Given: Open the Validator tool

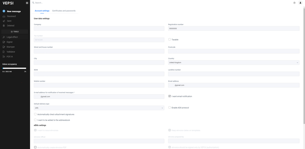Looking at the screenshot, I should (x=11, y=52).
